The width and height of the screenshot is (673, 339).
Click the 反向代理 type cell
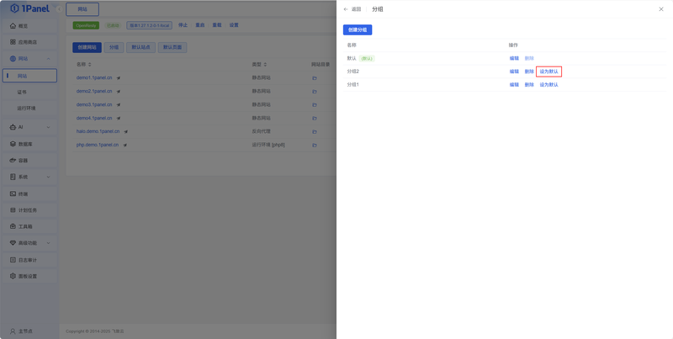(262, 131)
